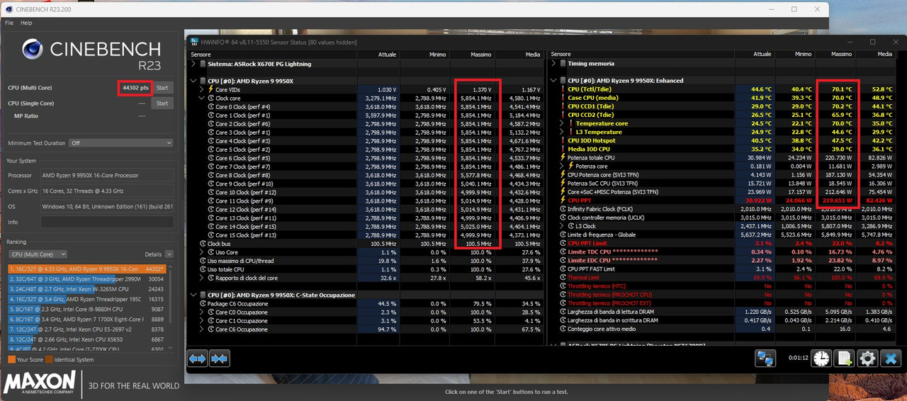Collapse the 9950X: Enhanced section
This screenshot has height=401, width=907.
click(x=553, y=81)
